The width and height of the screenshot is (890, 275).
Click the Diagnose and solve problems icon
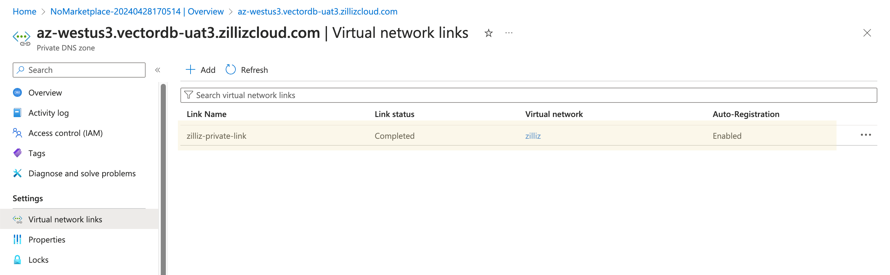pos(17,173)
